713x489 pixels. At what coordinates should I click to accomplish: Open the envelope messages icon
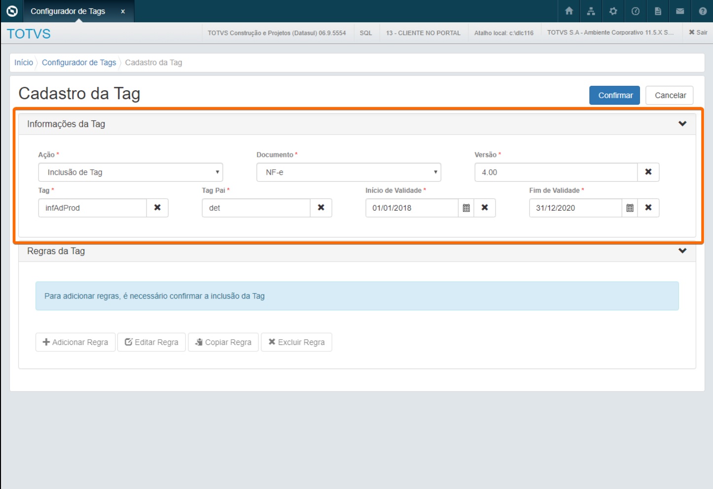click(x=680, y=11)
